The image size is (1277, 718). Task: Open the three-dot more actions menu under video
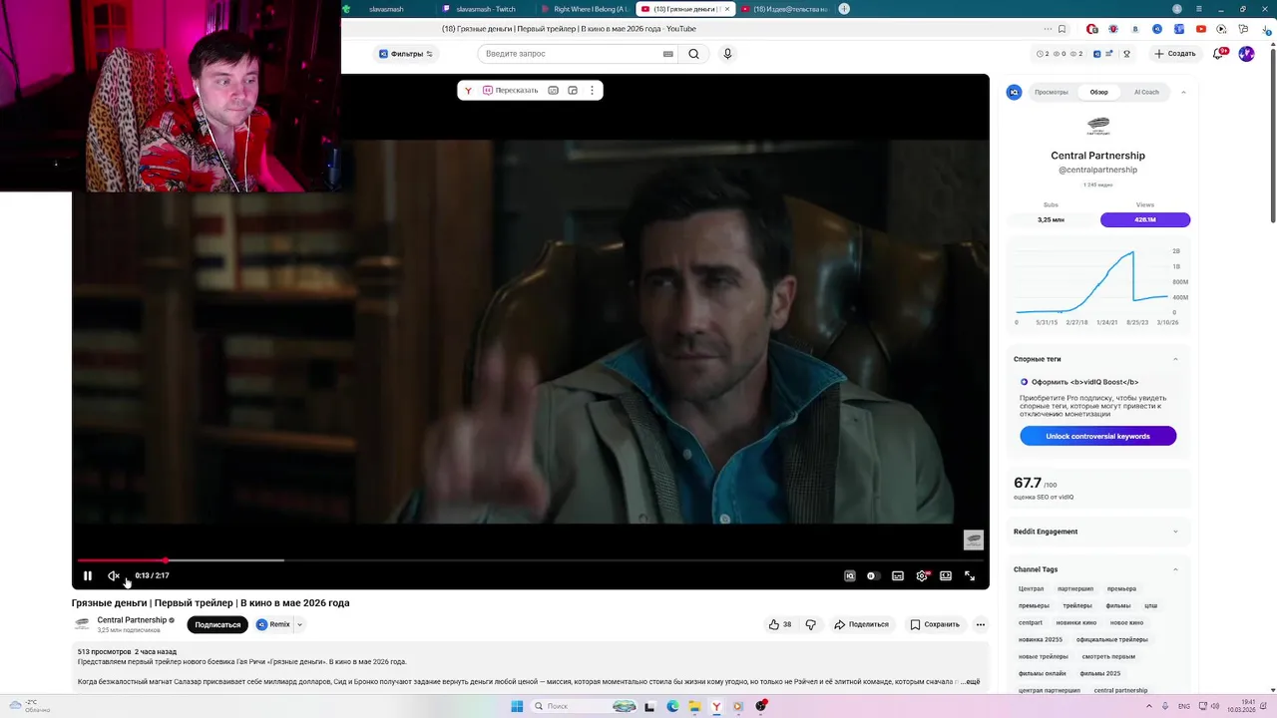tap(981, 624)
